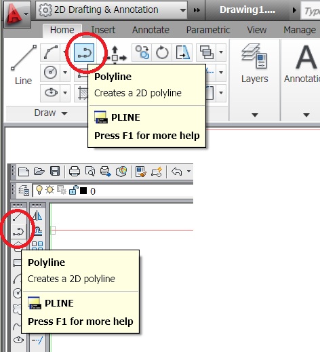Screen dimensions: 320x352
Task: Click the icon with the lightning bolt
Action: pos(157,172)
